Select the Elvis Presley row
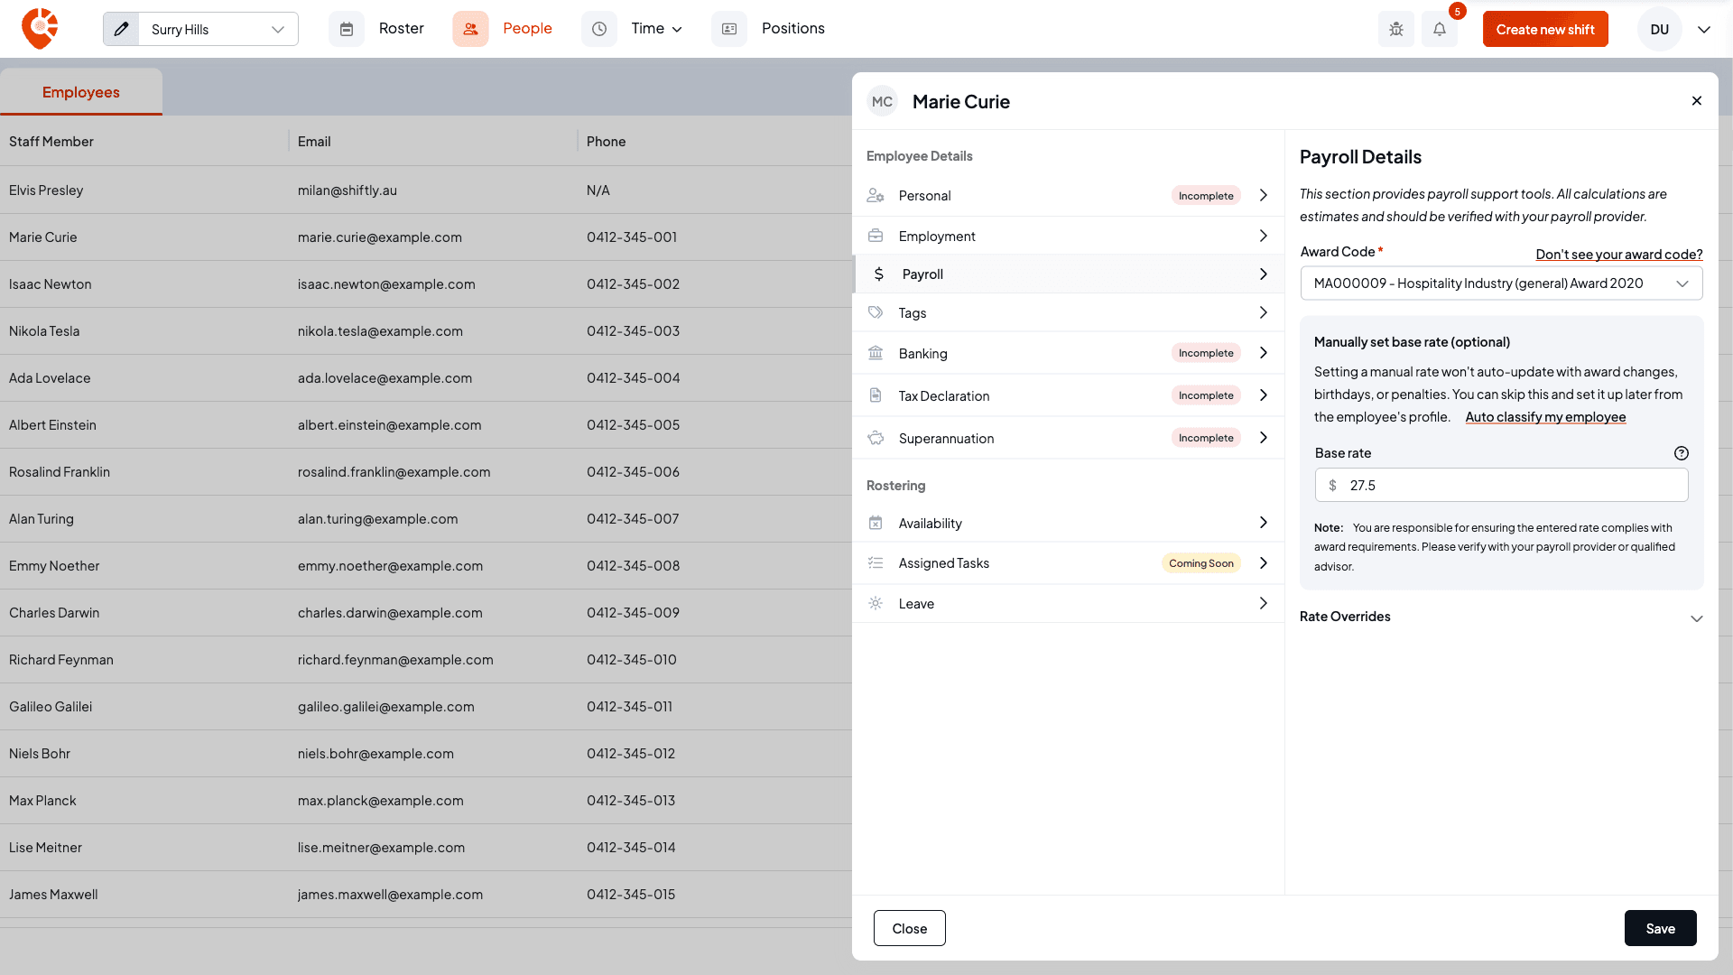The width and height of the screenshot is (1733, 975). [x=426, y=190]
